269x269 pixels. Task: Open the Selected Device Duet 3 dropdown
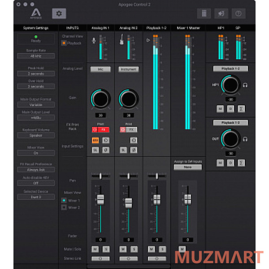click(36, 197)
